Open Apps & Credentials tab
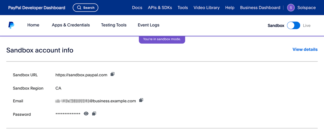This screenshot has height=132, width=324. 71,25
